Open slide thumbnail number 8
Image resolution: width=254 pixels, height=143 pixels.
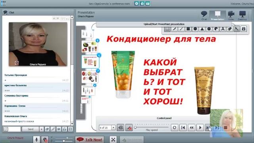click(x=88, y=90)
